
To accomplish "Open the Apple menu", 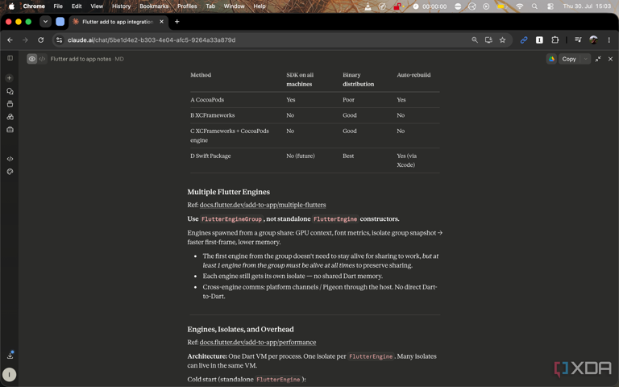I will pyautogui.click(x=11, y=6).
